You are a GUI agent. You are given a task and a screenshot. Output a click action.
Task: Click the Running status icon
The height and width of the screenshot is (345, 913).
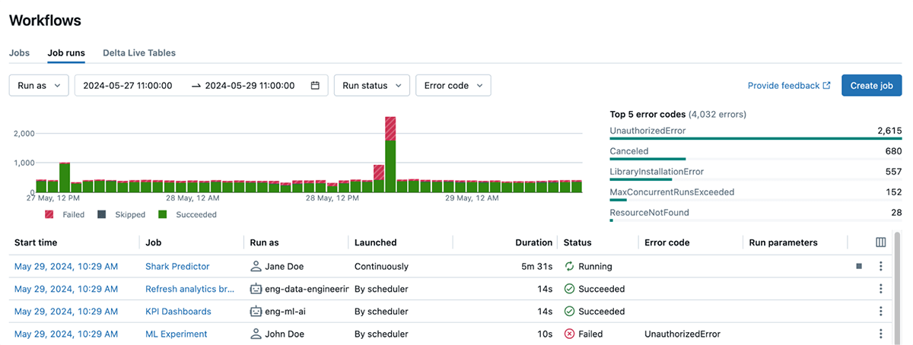tap(569, 267)
